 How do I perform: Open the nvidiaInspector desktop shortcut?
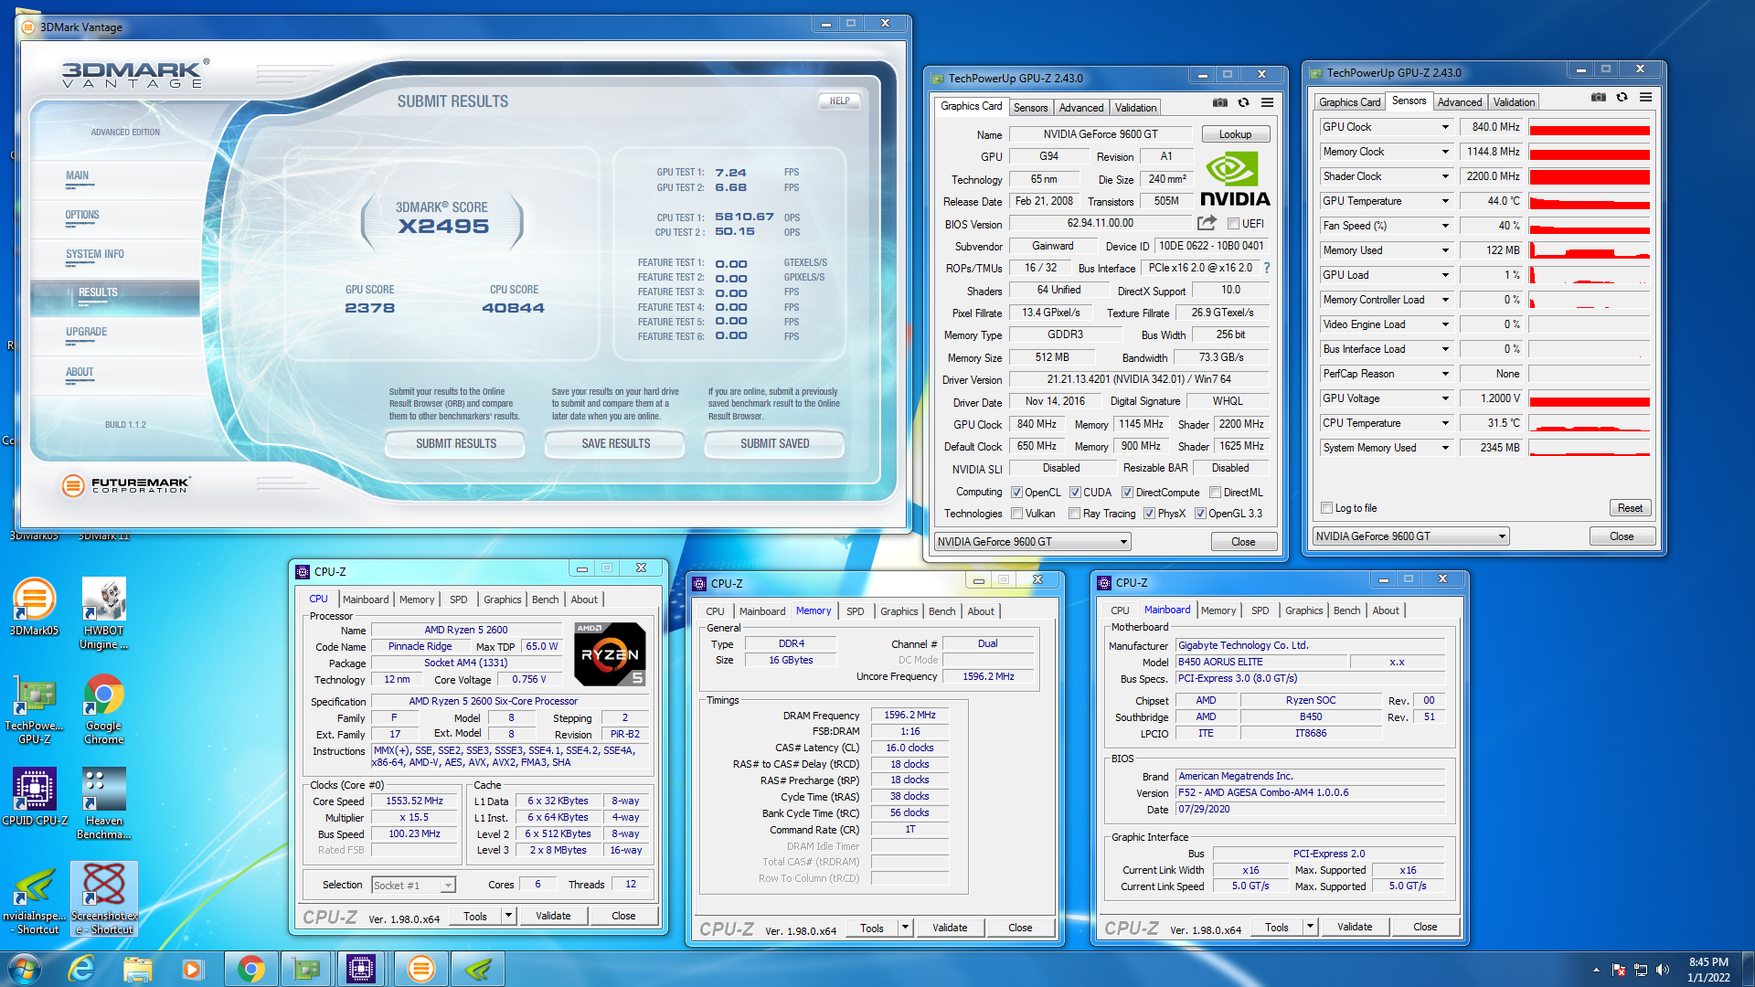(37, 901)
